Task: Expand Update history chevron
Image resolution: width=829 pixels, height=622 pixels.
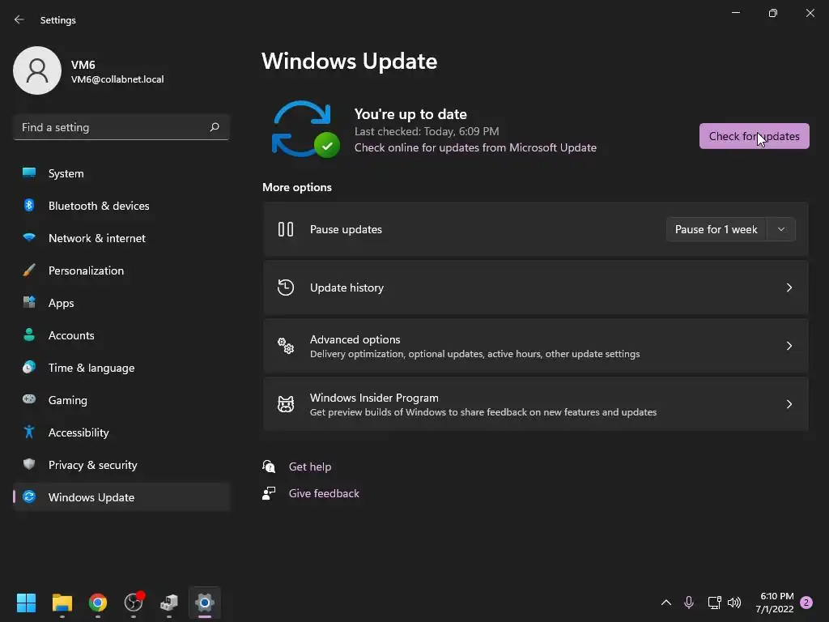Action: [789, 288]
